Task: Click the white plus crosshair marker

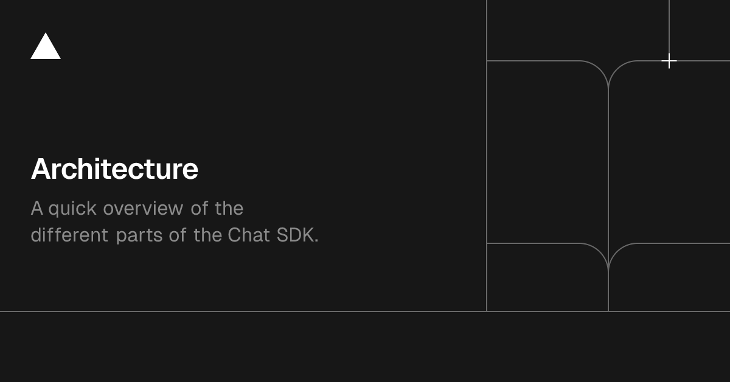Action: click(x=669, y=61)
